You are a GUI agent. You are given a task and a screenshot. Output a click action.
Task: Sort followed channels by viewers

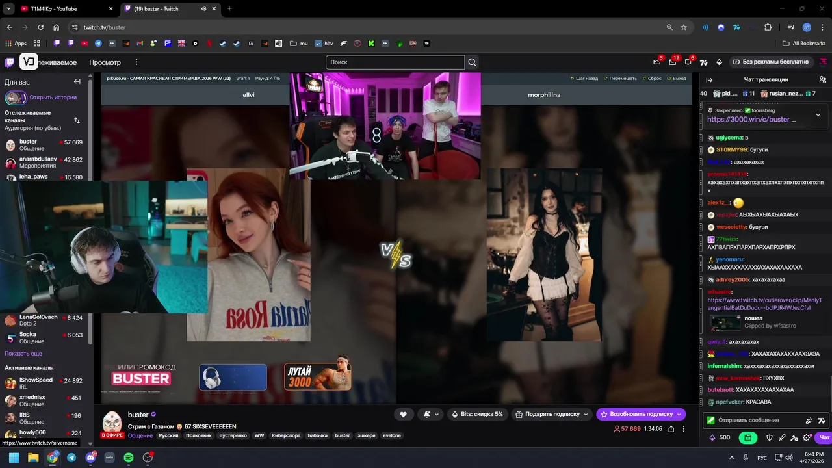(x=77, y=120)
